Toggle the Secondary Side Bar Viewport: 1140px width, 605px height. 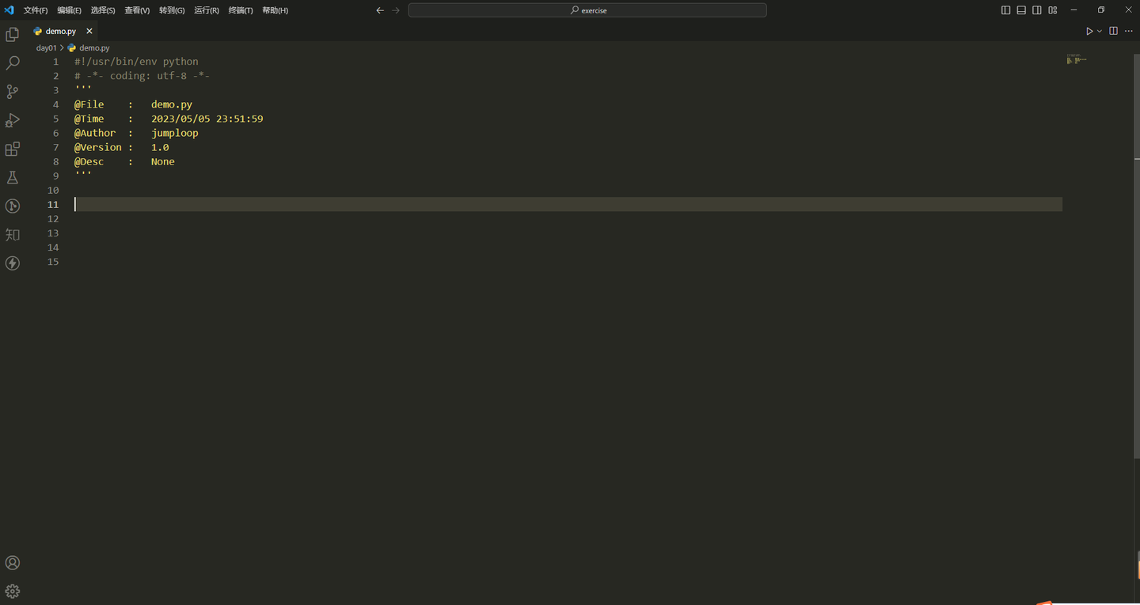[1037, 10]
